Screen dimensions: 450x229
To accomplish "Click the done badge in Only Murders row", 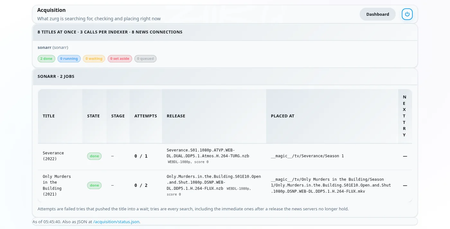I will 94,185.
